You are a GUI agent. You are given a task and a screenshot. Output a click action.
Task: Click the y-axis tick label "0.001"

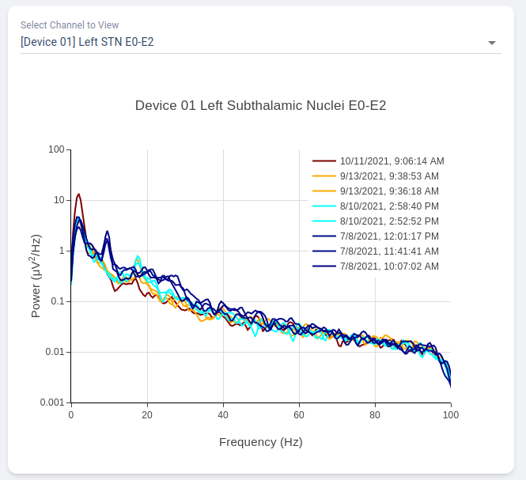pos(52,403)
